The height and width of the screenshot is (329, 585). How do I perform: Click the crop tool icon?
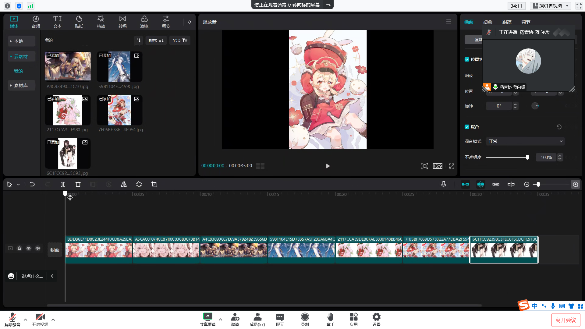coord(154,184)
